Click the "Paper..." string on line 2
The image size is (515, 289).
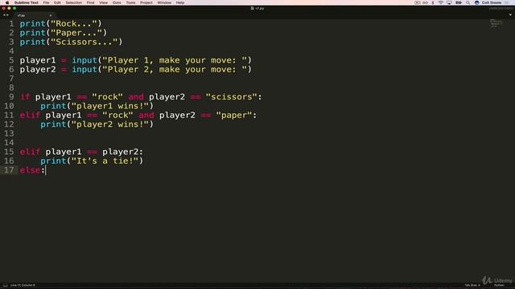(76, 33)
